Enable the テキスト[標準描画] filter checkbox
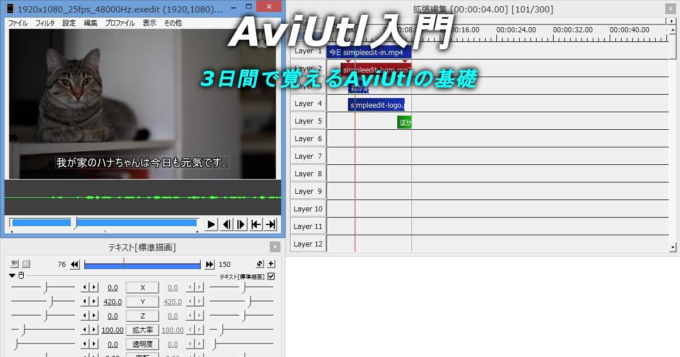The height and width of the screenshot is (357, 680). coord(271,276)
